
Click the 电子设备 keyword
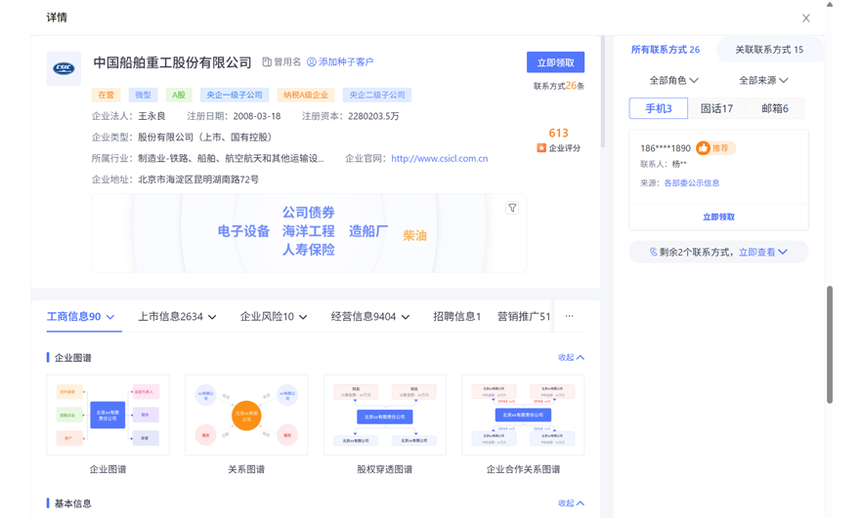click(243, 231)
